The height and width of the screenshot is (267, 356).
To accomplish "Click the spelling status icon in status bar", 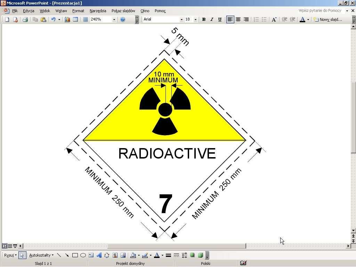I will click(243, 263).
